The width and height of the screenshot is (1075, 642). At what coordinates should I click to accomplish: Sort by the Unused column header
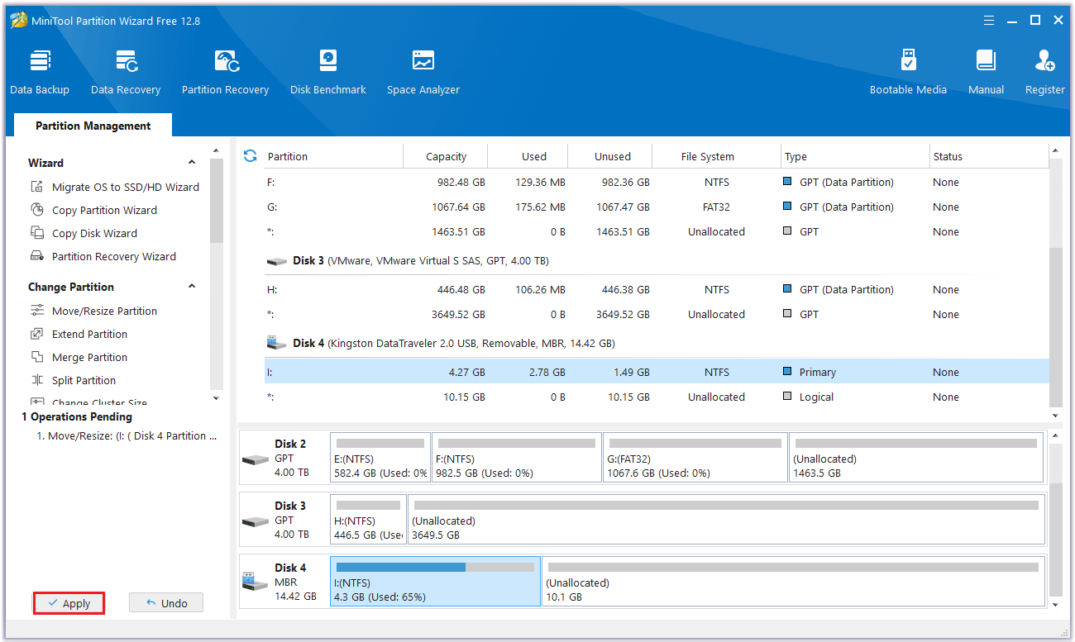pos(612,156)
